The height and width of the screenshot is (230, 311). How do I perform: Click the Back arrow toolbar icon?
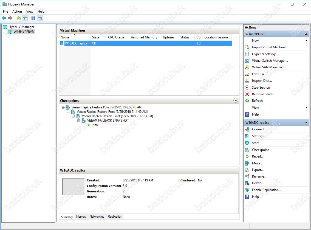pos(4,18)
